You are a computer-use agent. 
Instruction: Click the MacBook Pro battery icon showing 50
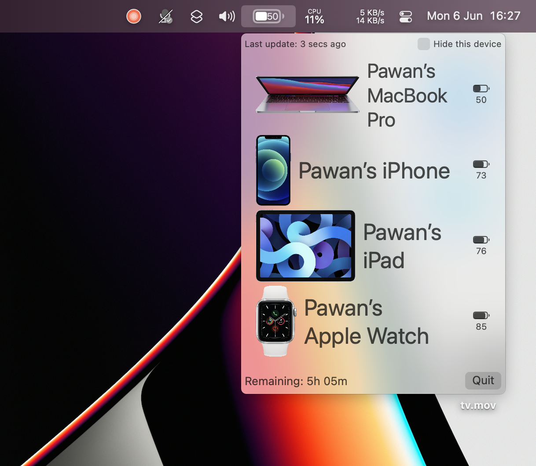(x=481, y=88)
